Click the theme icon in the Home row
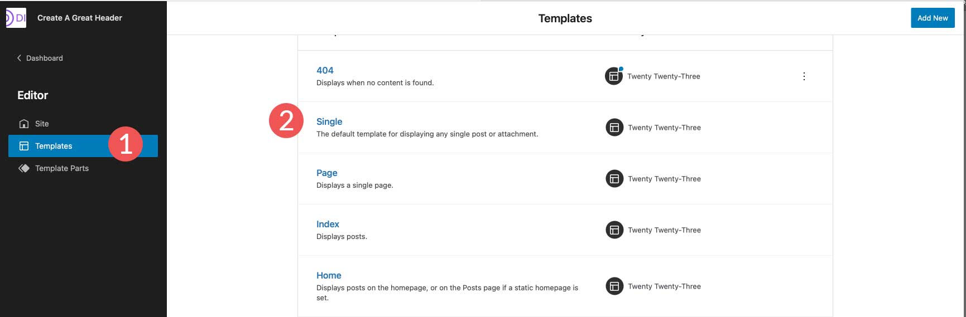Screen dimensions: 966x317 [614, 286]
